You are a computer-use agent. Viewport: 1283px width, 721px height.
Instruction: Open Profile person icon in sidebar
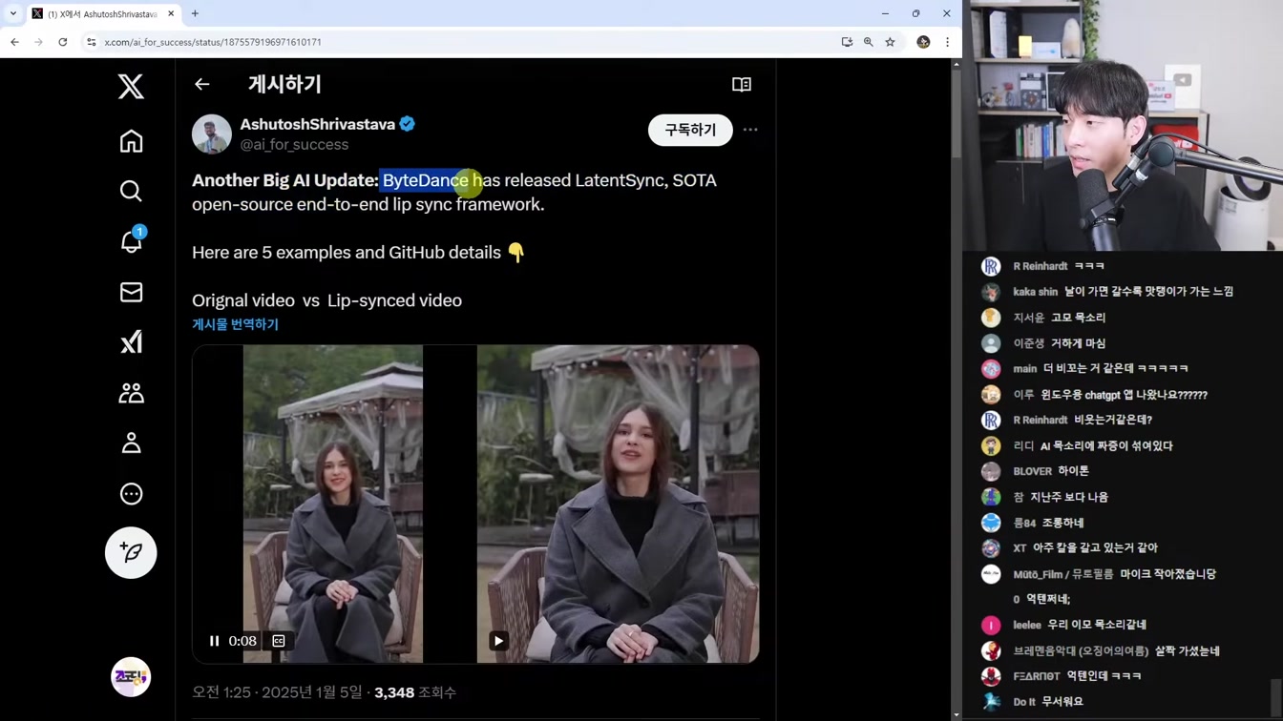pyautogui.click(x=131, y=443)
